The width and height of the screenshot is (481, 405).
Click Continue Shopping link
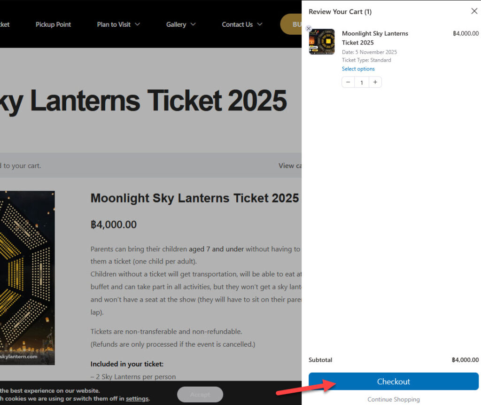(x=394, y=399)
